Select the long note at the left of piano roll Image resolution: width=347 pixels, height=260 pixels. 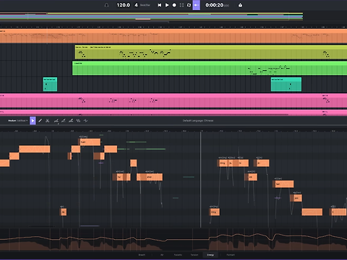click(35, 149)
